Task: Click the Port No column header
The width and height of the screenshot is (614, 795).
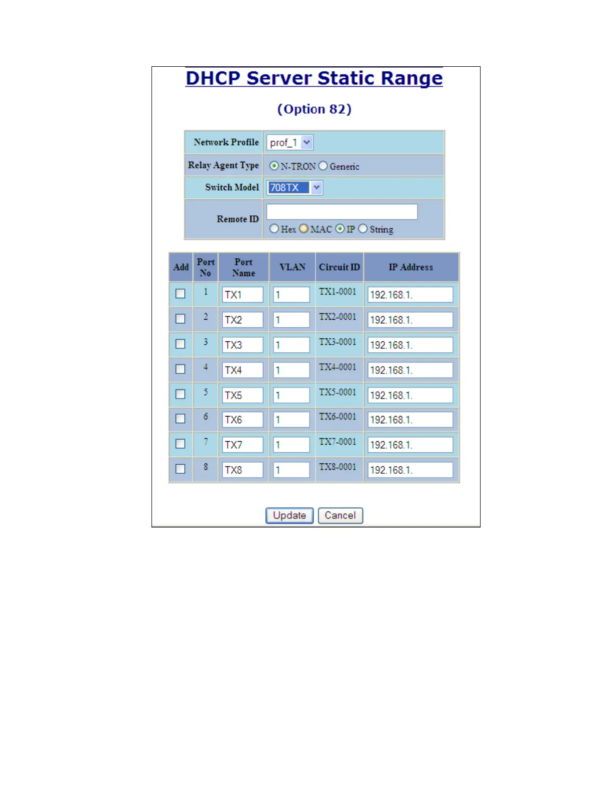Action: point(206,268)
